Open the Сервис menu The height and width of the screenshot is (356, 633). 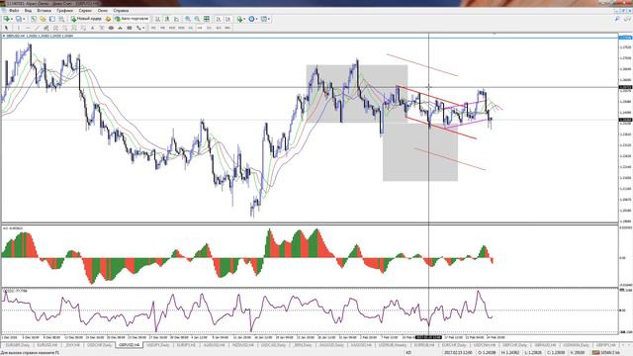tap(85, 11)
